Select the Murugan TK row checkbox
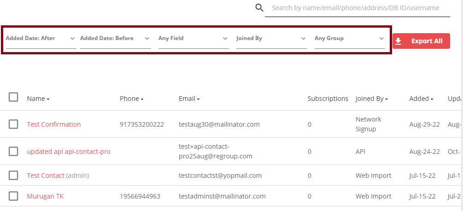The height and width of the screenshot is (211, 463). pyautogui.click(x=13, y=196)
